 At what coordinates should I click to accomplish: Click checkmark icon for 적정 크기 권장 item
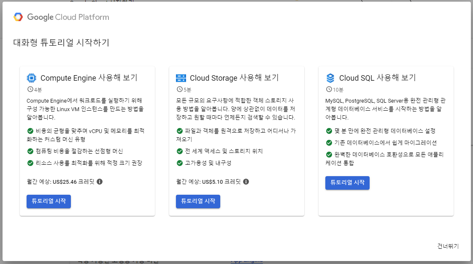[30, 163]
